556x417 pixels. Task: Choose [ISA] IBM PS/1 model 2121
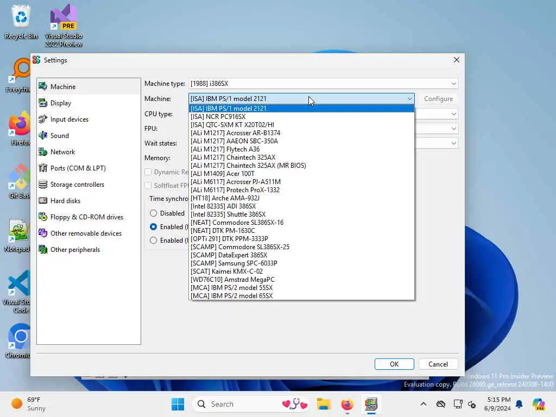pos(301,109)
